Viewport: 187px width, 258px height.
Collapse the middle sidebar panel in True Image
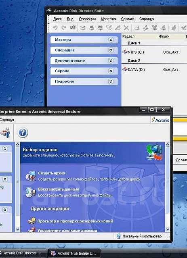click(5, 179)
